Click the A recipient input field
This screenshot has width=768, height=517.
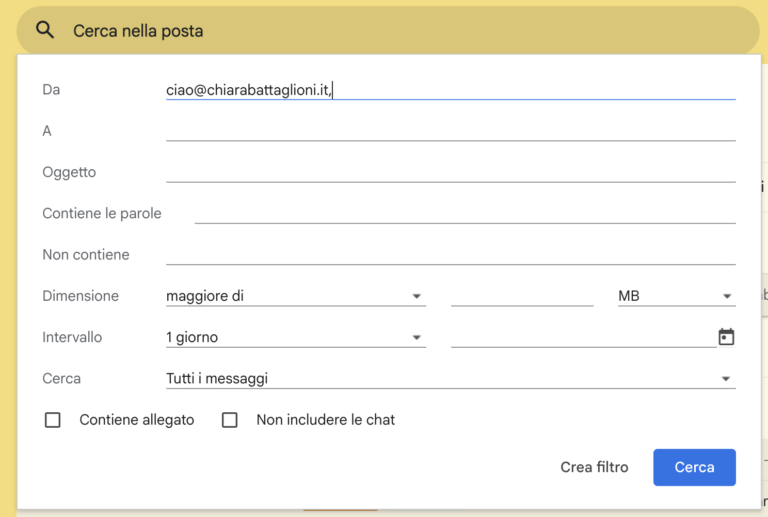tap(450, 131)
